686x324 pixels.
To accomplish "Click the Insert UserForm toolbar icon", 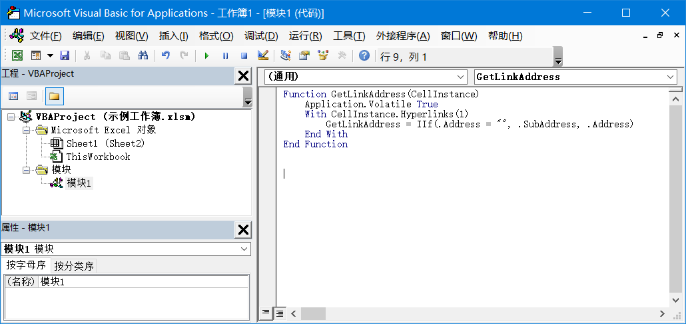I will pos(36,55).
